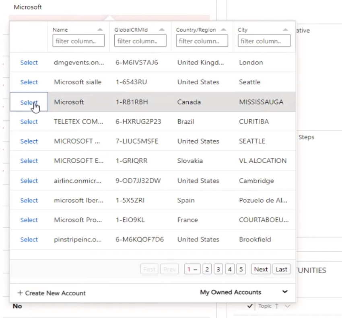Click the Country/Region column header

(x=196, y=30)
